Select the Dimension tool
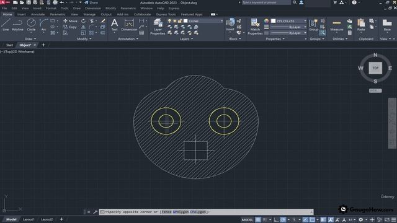 pos(129,25)
